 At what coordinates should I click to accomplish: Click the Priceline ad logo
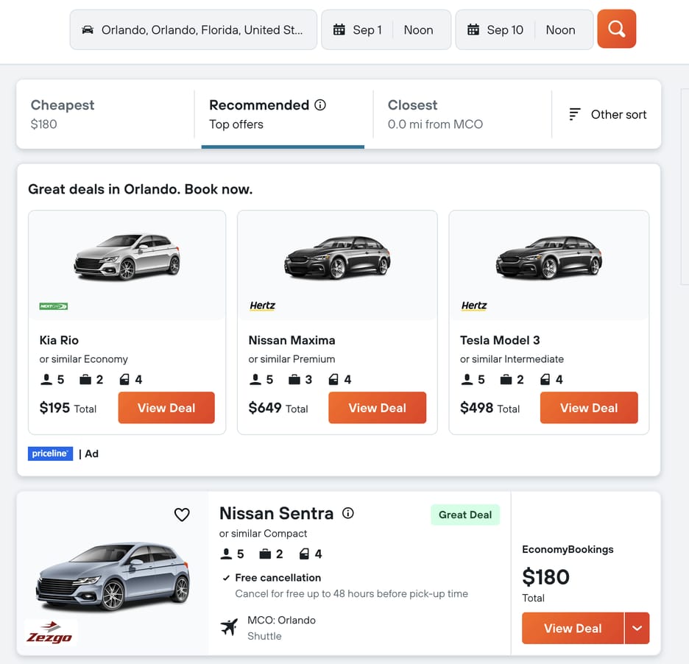point(50,453)
